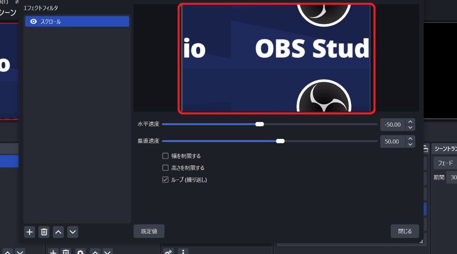Delete the selected filter with trash icon
Viewport: 457px width, 254px height.
[x=44, y=232]
